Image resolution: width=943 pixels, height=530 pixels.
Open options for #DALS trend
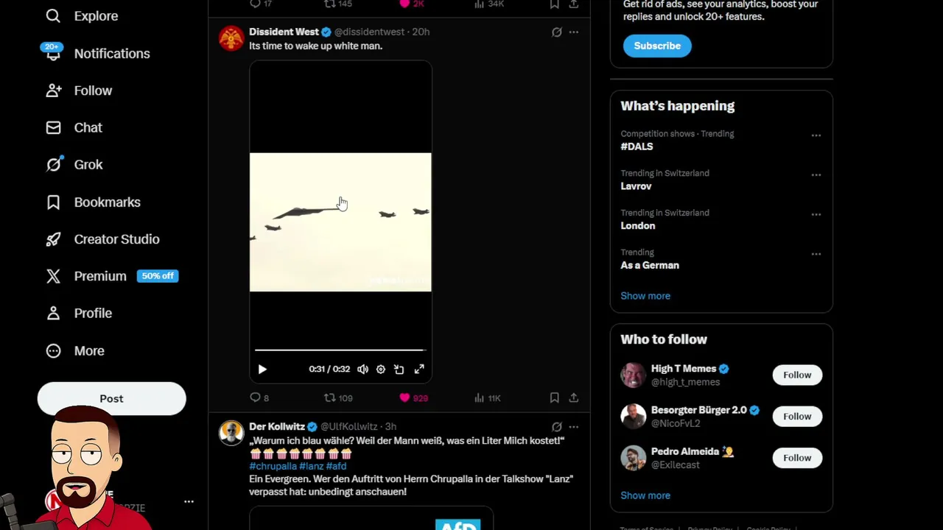816,135
